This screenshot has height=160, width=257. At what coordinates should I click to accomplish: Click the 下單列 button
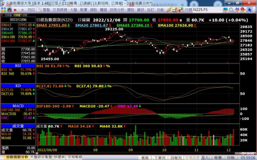[160, 158]
